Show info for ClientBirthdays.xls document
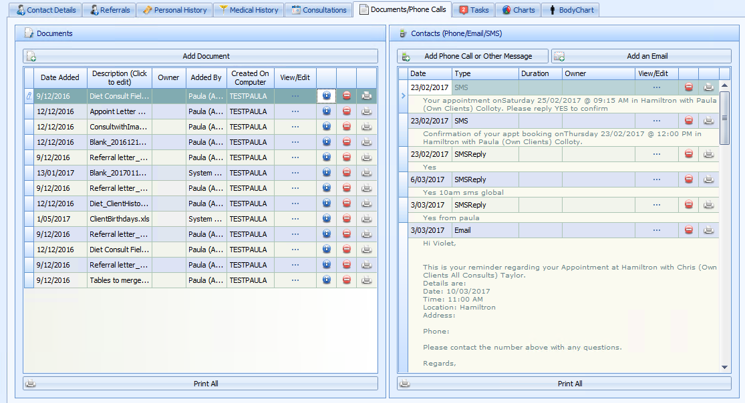 coord(327,219)
